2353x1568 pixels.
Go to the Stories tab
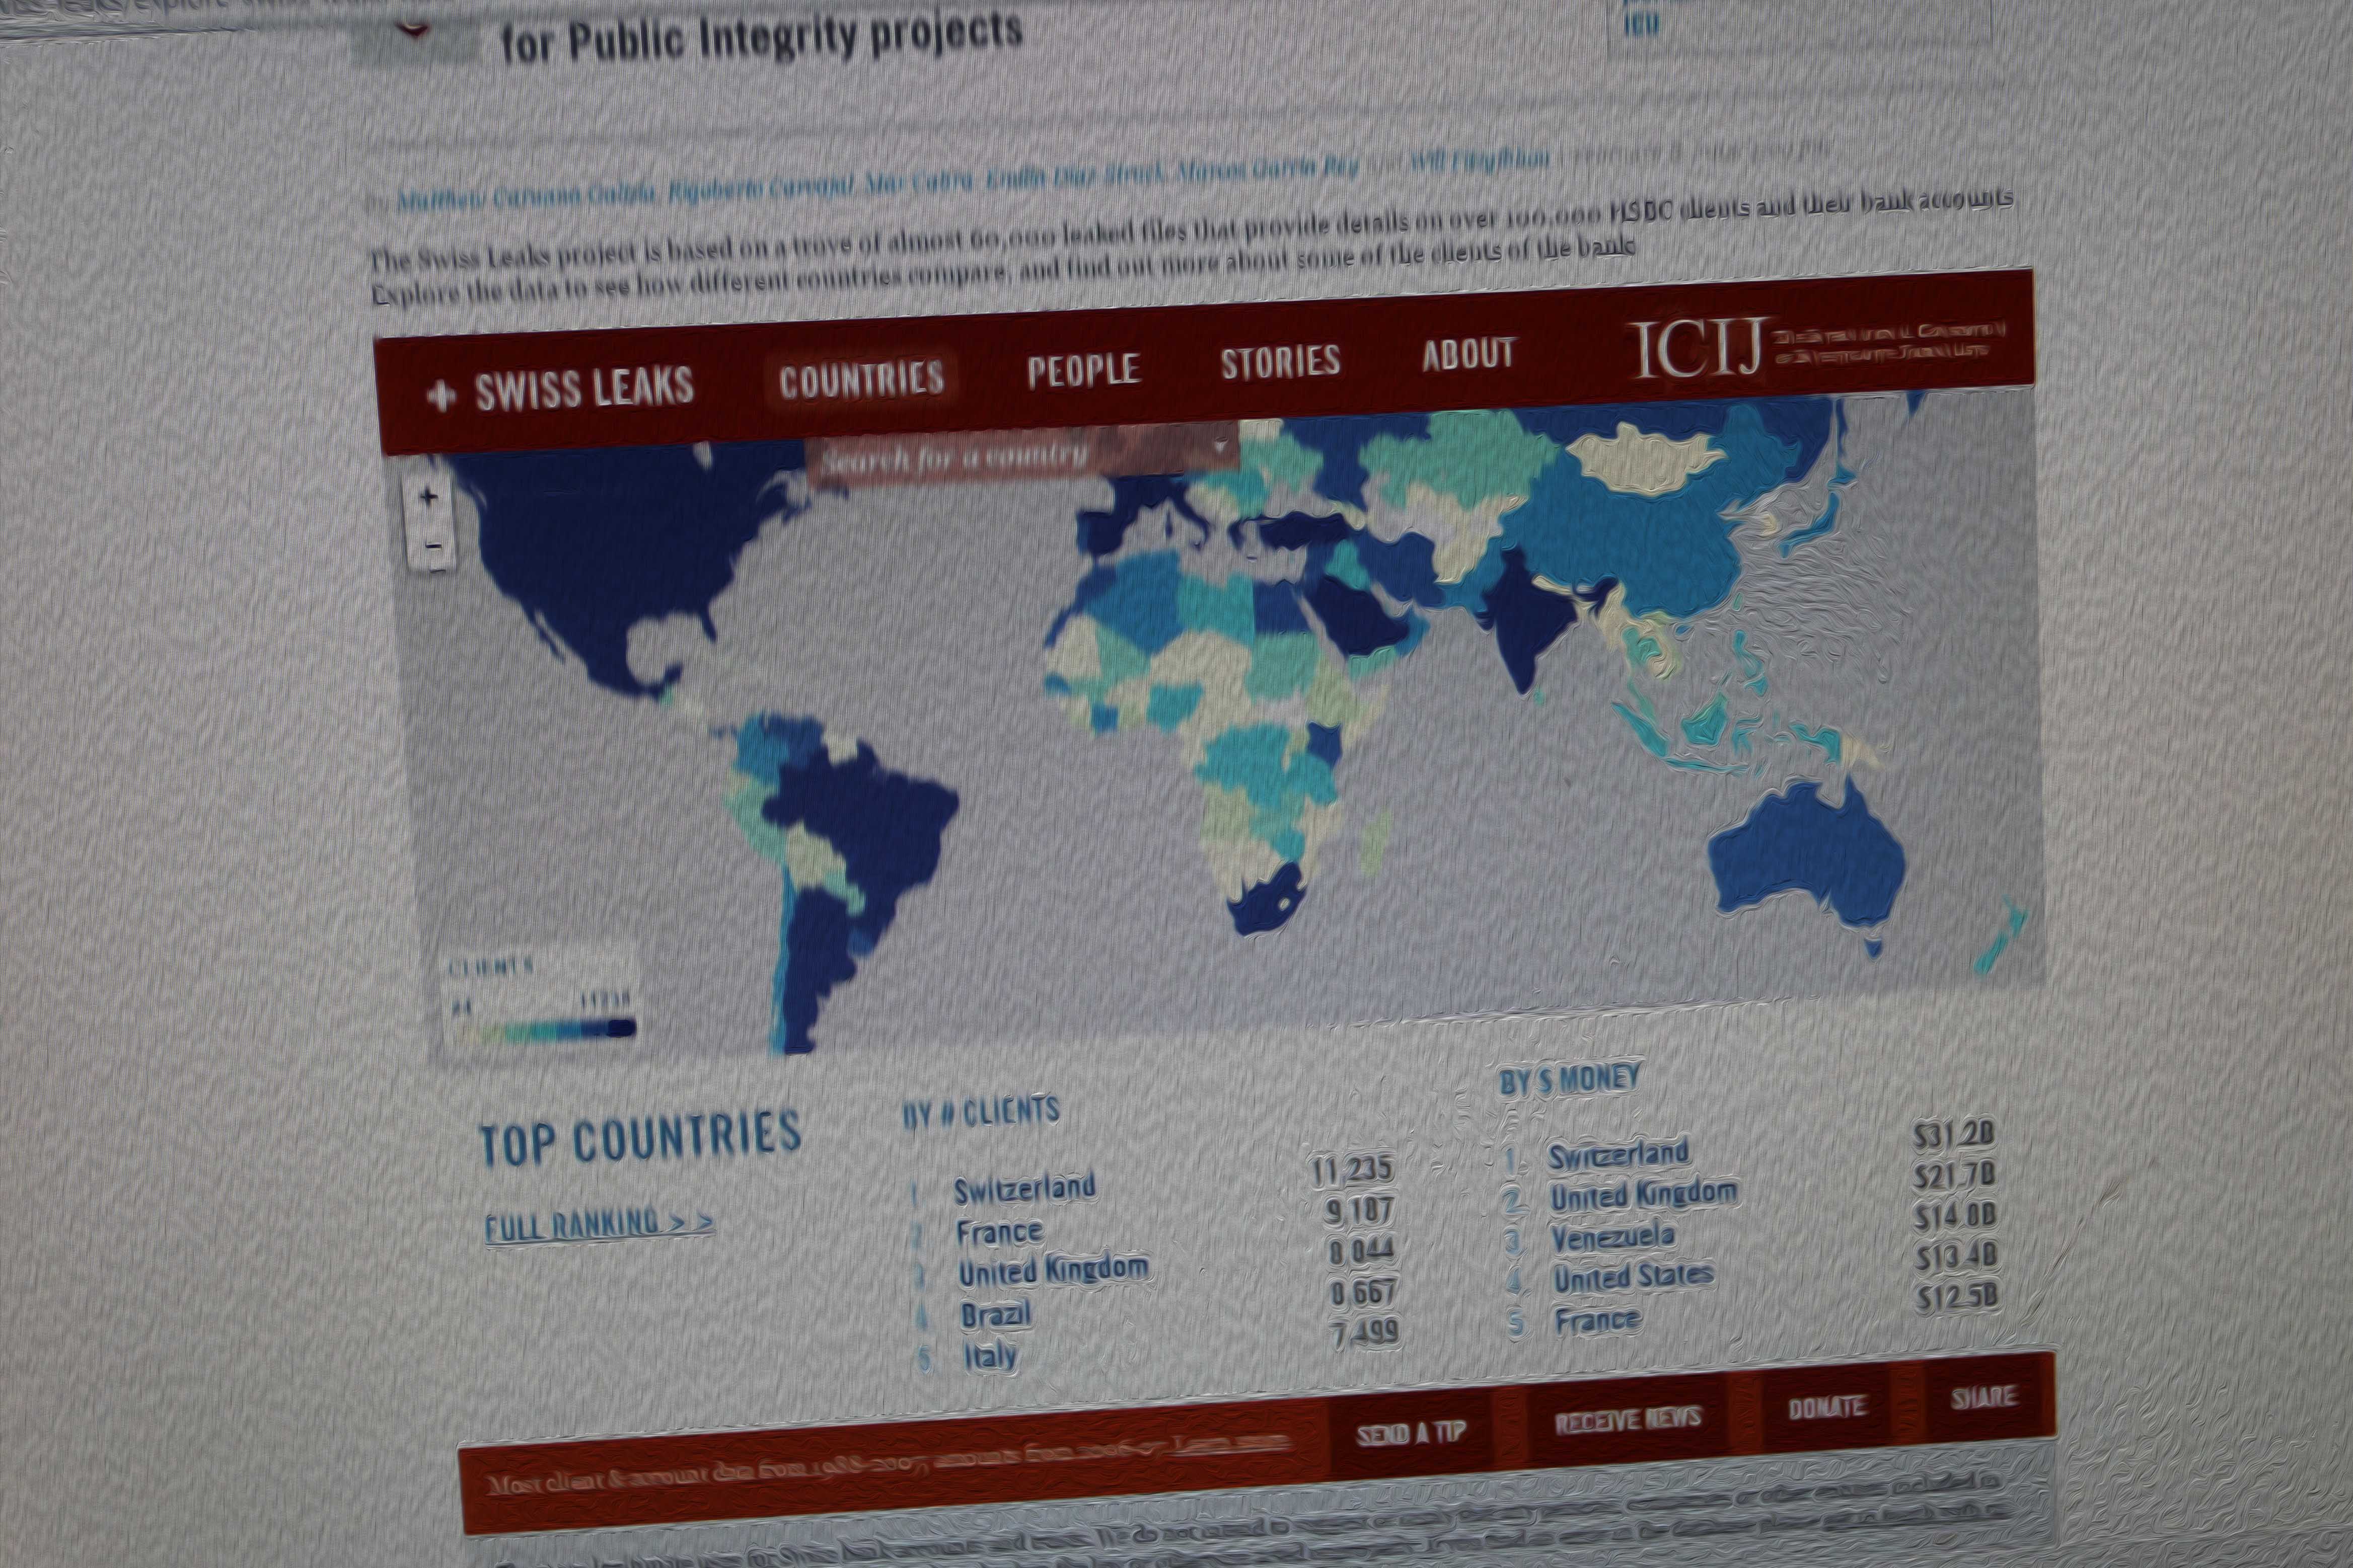pos(1280,361)
